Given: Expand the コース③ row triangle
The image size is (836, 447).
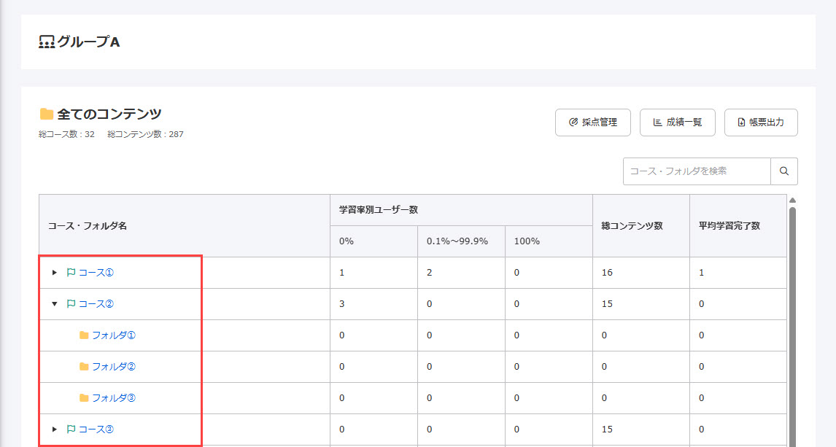Looking at the screenshot, I should 55,429.
